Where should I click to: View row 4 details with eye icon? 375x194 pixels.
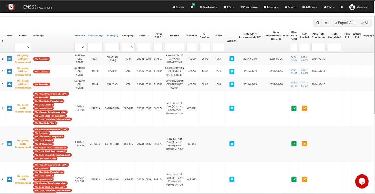(9, 108)
